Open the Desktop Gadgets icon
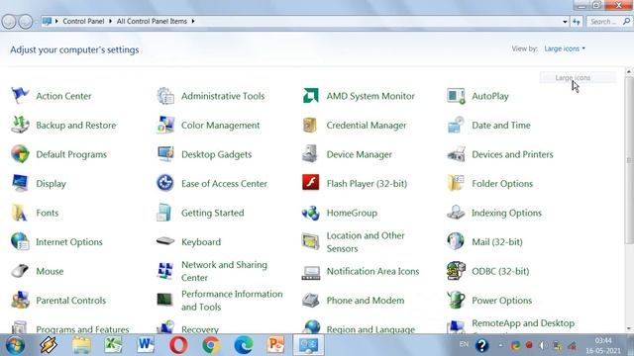This screenshot has height=356, width=634. [x=165, y=154]
